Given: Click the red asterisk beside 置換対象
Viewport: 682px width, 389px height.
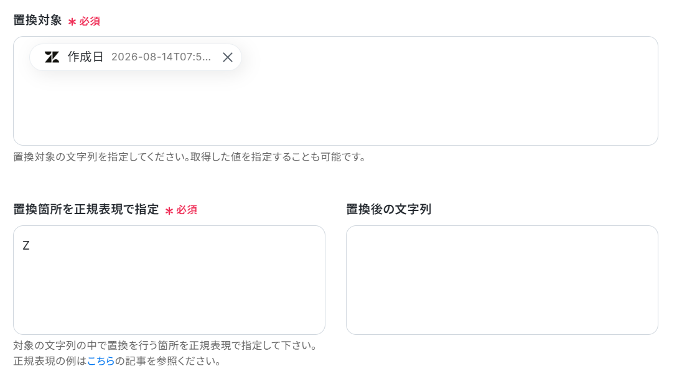Looking at the screenshot, I should pyautogui.click(x=72, y=21).
